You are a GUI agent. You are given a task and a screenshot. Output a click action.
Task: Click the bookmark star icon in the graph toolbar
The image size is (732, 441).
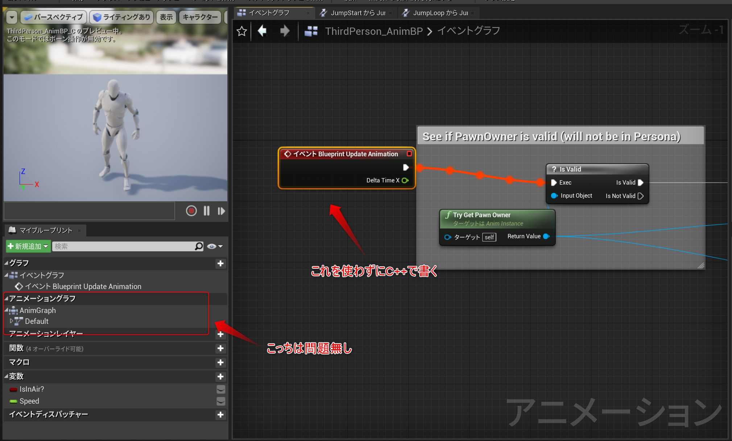tap(241, 31)
